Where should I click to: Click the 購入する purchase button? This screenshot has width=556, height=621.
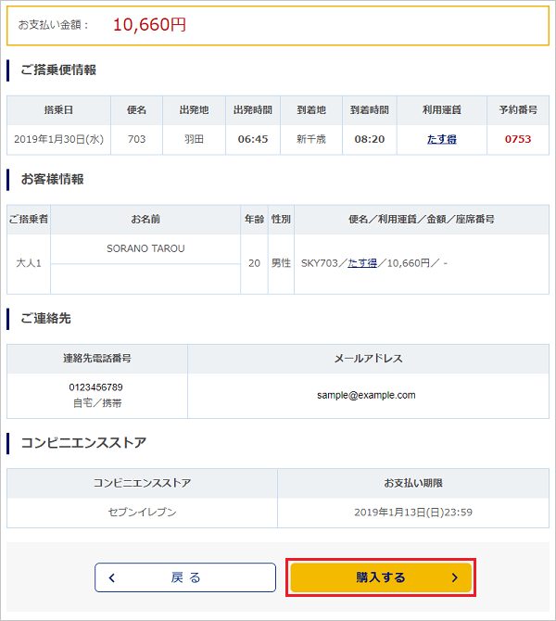381,577
